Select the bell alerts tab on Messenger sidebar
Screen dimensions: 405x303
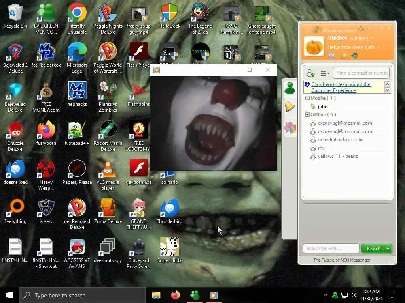pos(290,107)
